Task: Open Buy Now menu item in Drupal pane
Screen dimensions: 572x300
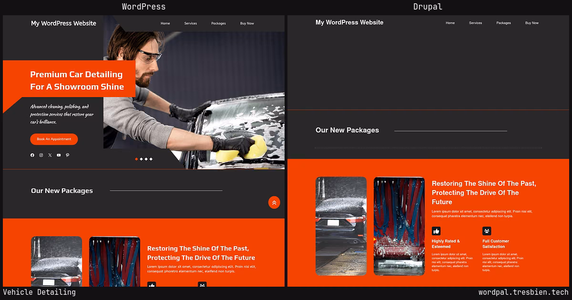Action: click(x=532, y=23)
